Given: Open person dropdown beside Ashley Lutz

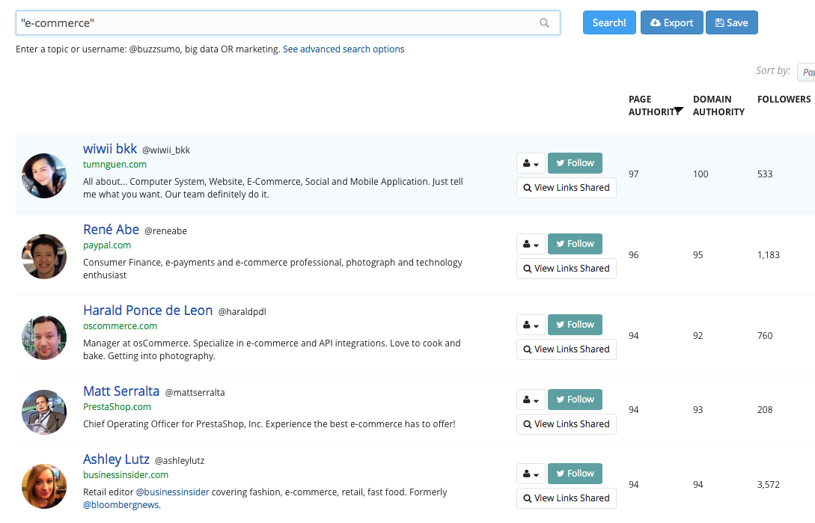Looking at the screenshot, I should [x=531, y=474].
